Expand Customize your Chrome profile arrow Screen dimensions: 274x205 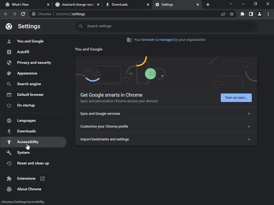pyautogui.click(x=249, y=127)
